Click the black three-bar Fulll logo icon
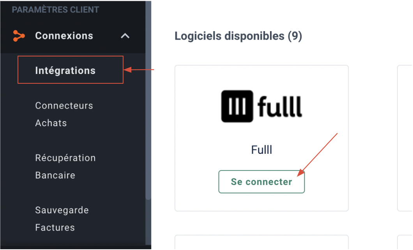 [x=237, y=106]
